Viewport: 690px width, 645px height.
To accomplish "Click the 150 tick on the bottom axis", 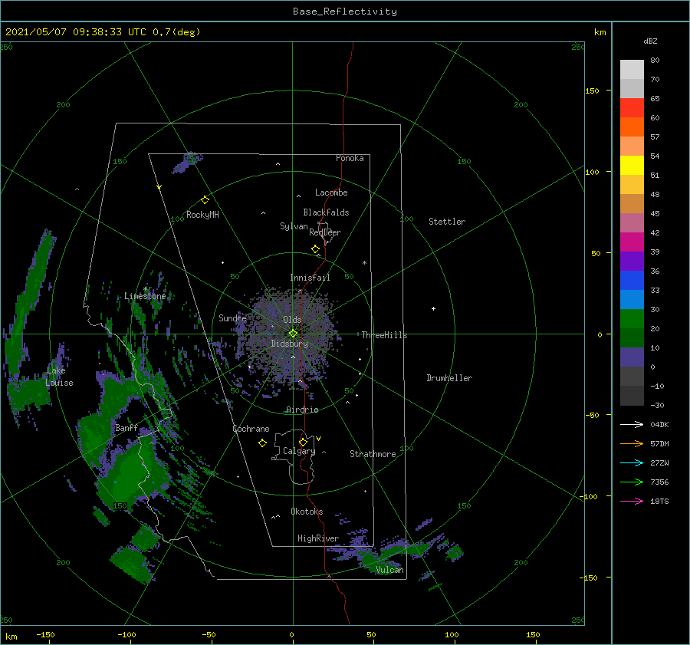I will pyautogui.click(x=533, y=634).
